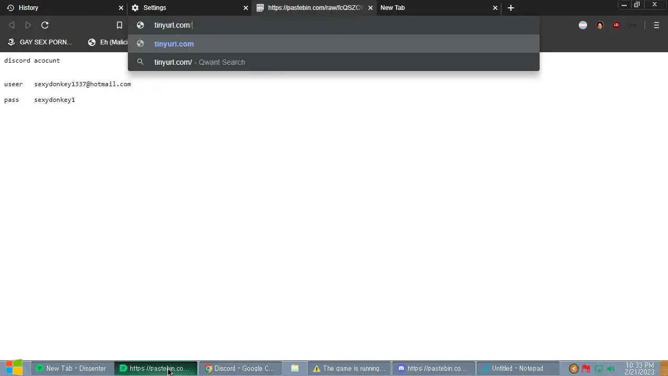Open a new tab with plus button
668x376 pixels.
click(511, 8)
